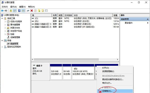
Task: Expand the 任务计划程序 branch arrow
Action: point(5,22)
